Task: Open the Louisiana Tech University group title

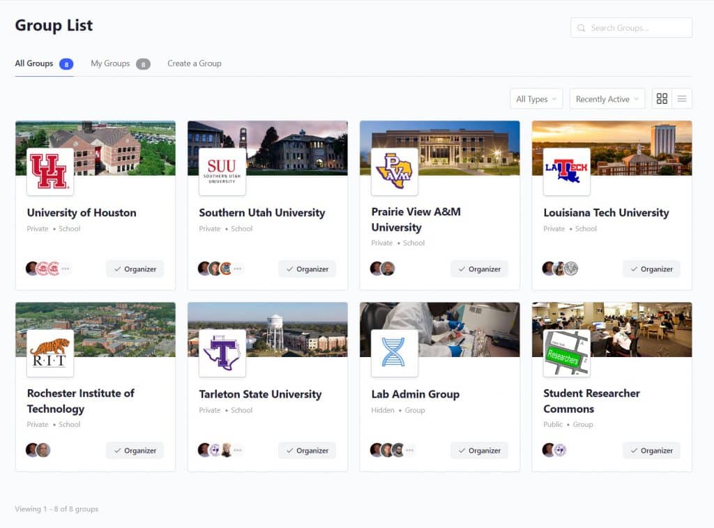Action: coord(606,213)
